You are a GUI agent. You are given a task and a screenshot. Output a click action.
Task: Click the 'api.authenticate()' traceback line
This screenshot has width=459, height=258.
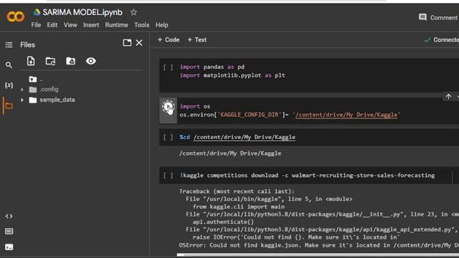click(x=223, y=222)
